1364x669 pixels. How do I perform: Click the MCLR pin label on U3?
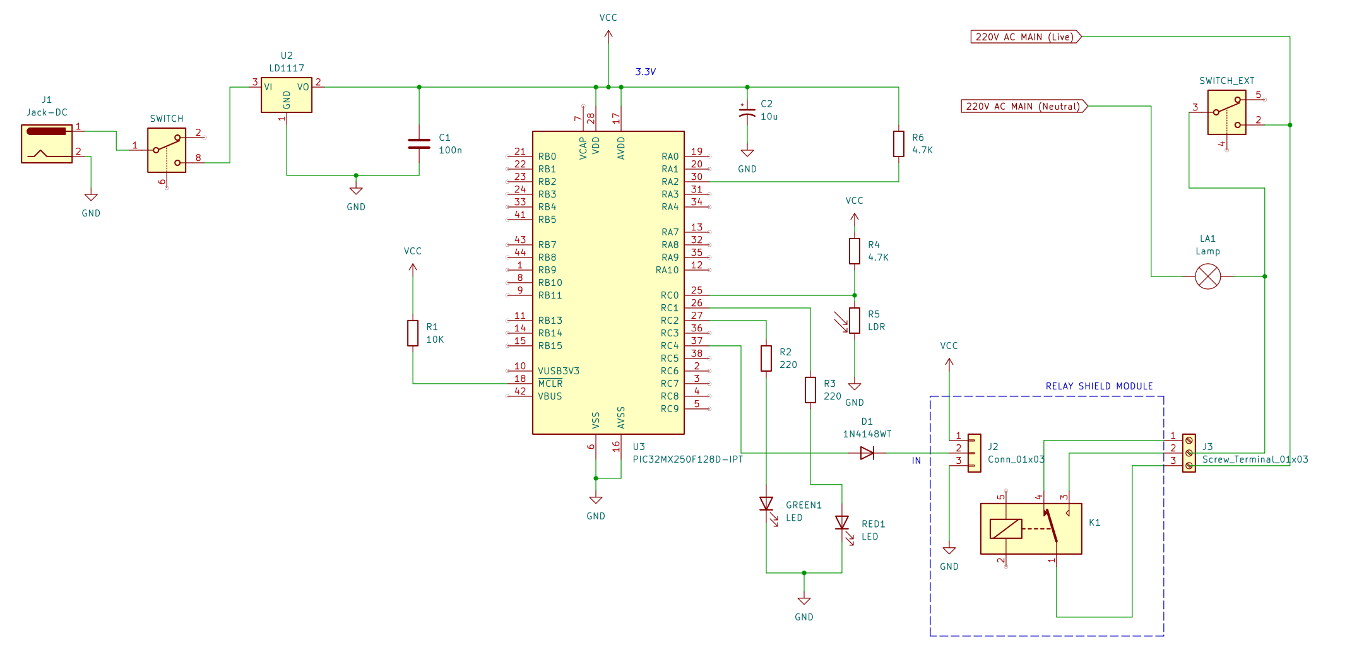pos(550,384)
